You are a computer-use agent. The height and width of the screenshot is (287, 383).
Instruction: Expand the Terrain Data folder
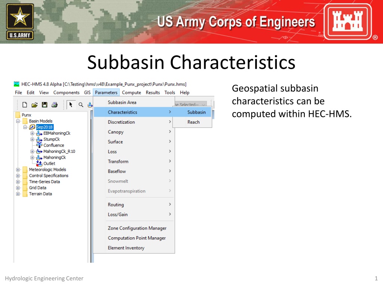pyautogui.click(x=18, y=194)
